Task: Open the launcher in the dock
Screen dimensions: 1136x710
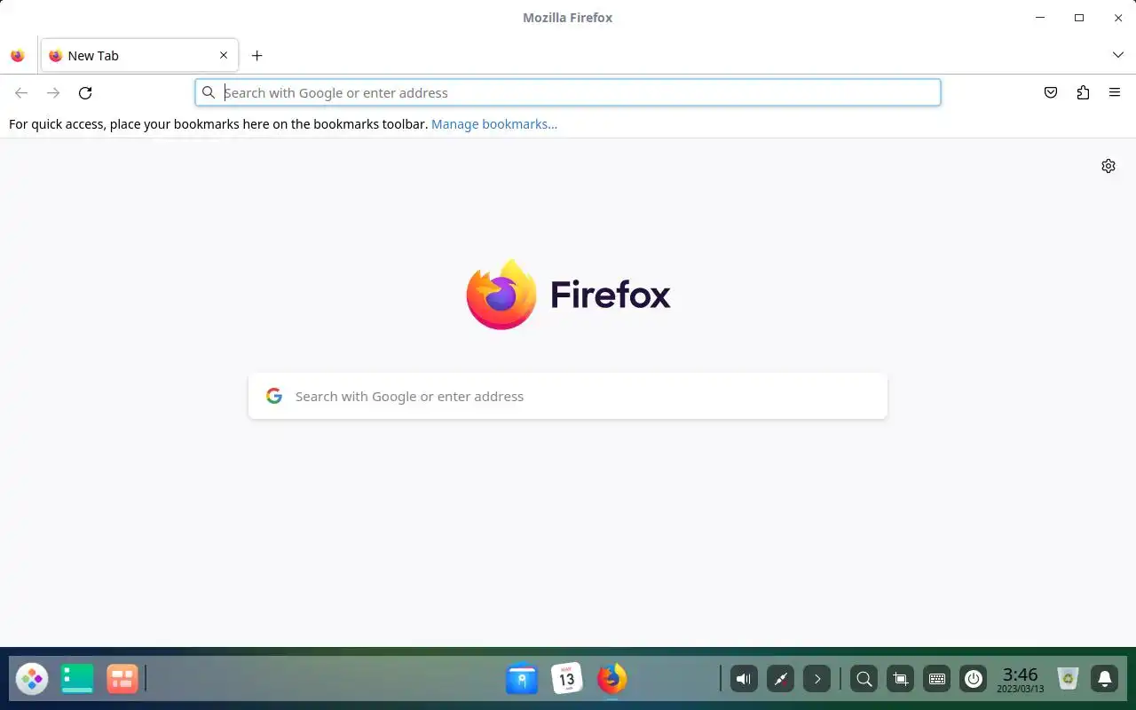Action: tap(32, 679)
